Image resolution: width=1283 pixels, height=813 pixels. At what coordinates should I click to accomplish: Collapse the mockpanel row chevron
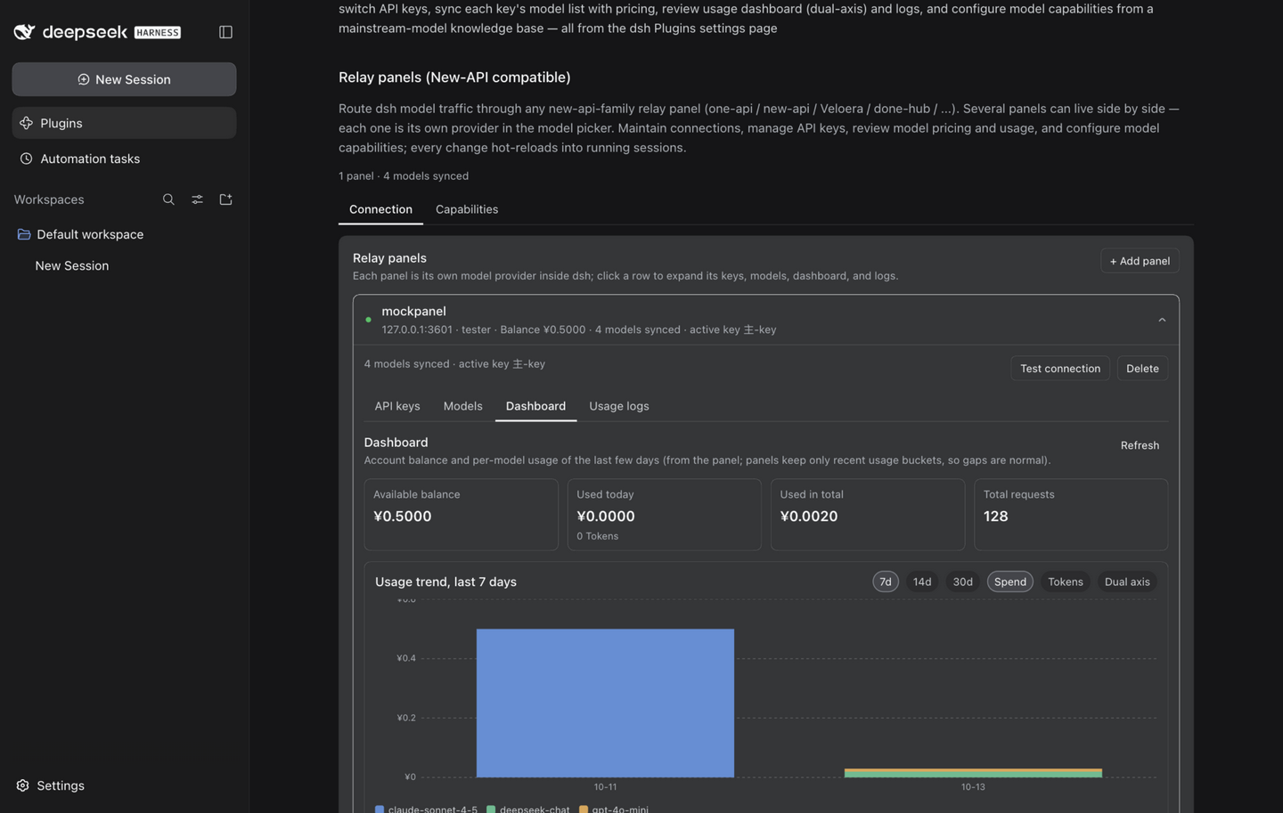tap(1162, 320)
